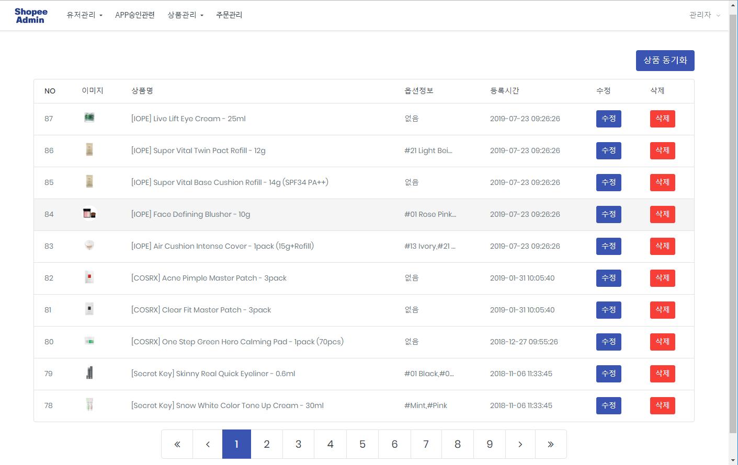Edit product 79 with 수정 button

608,374
